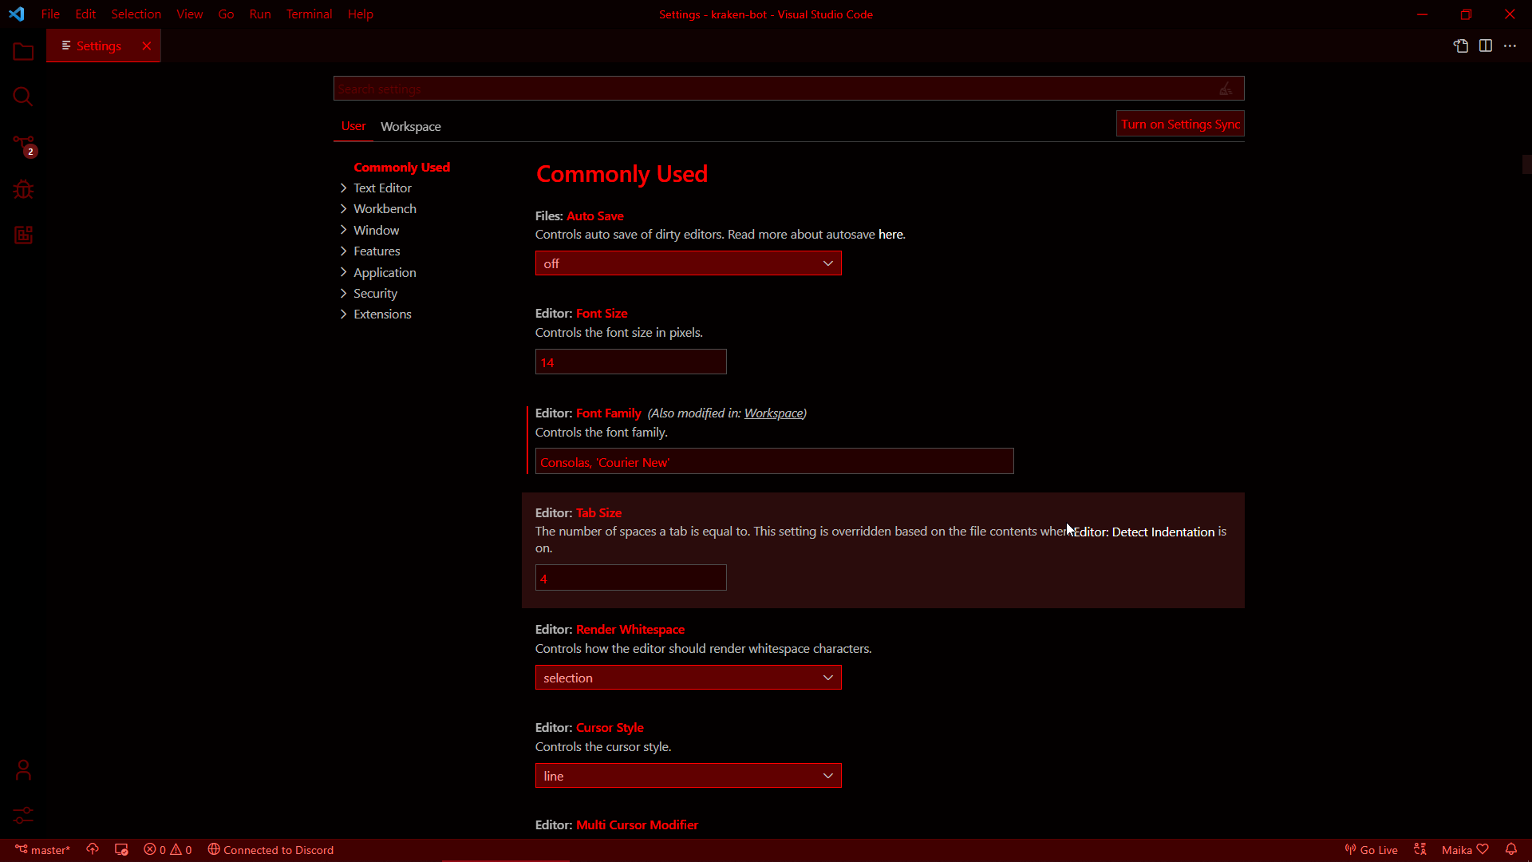Click the Search settings input field
Image resolution: width=1532 pixels, height=862 pixels.
click(774, 89)
